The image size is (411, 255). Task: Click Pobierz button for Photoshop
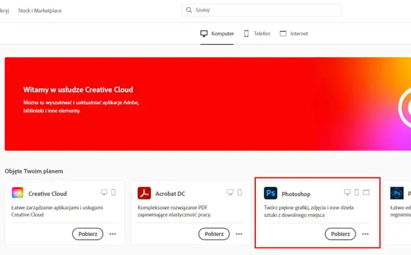coord(340,234)
